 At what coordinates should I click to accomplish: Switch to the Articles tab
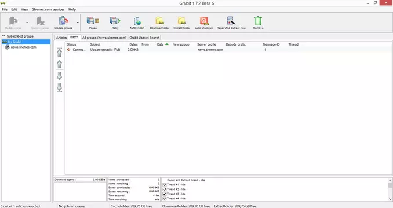click(61, 38)
